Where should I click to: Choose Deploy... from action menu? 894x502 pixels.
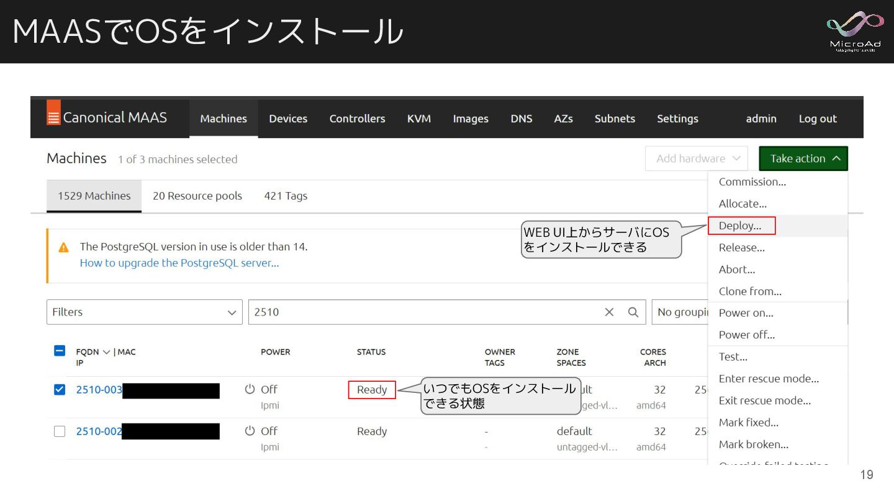pos(777,226)
